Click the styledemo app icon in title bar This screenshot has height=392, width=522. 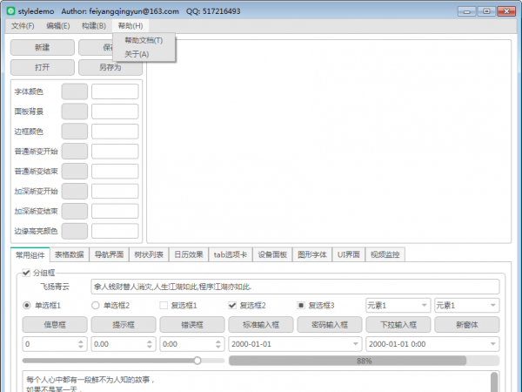pyautogui.click(x=10, y=11)
